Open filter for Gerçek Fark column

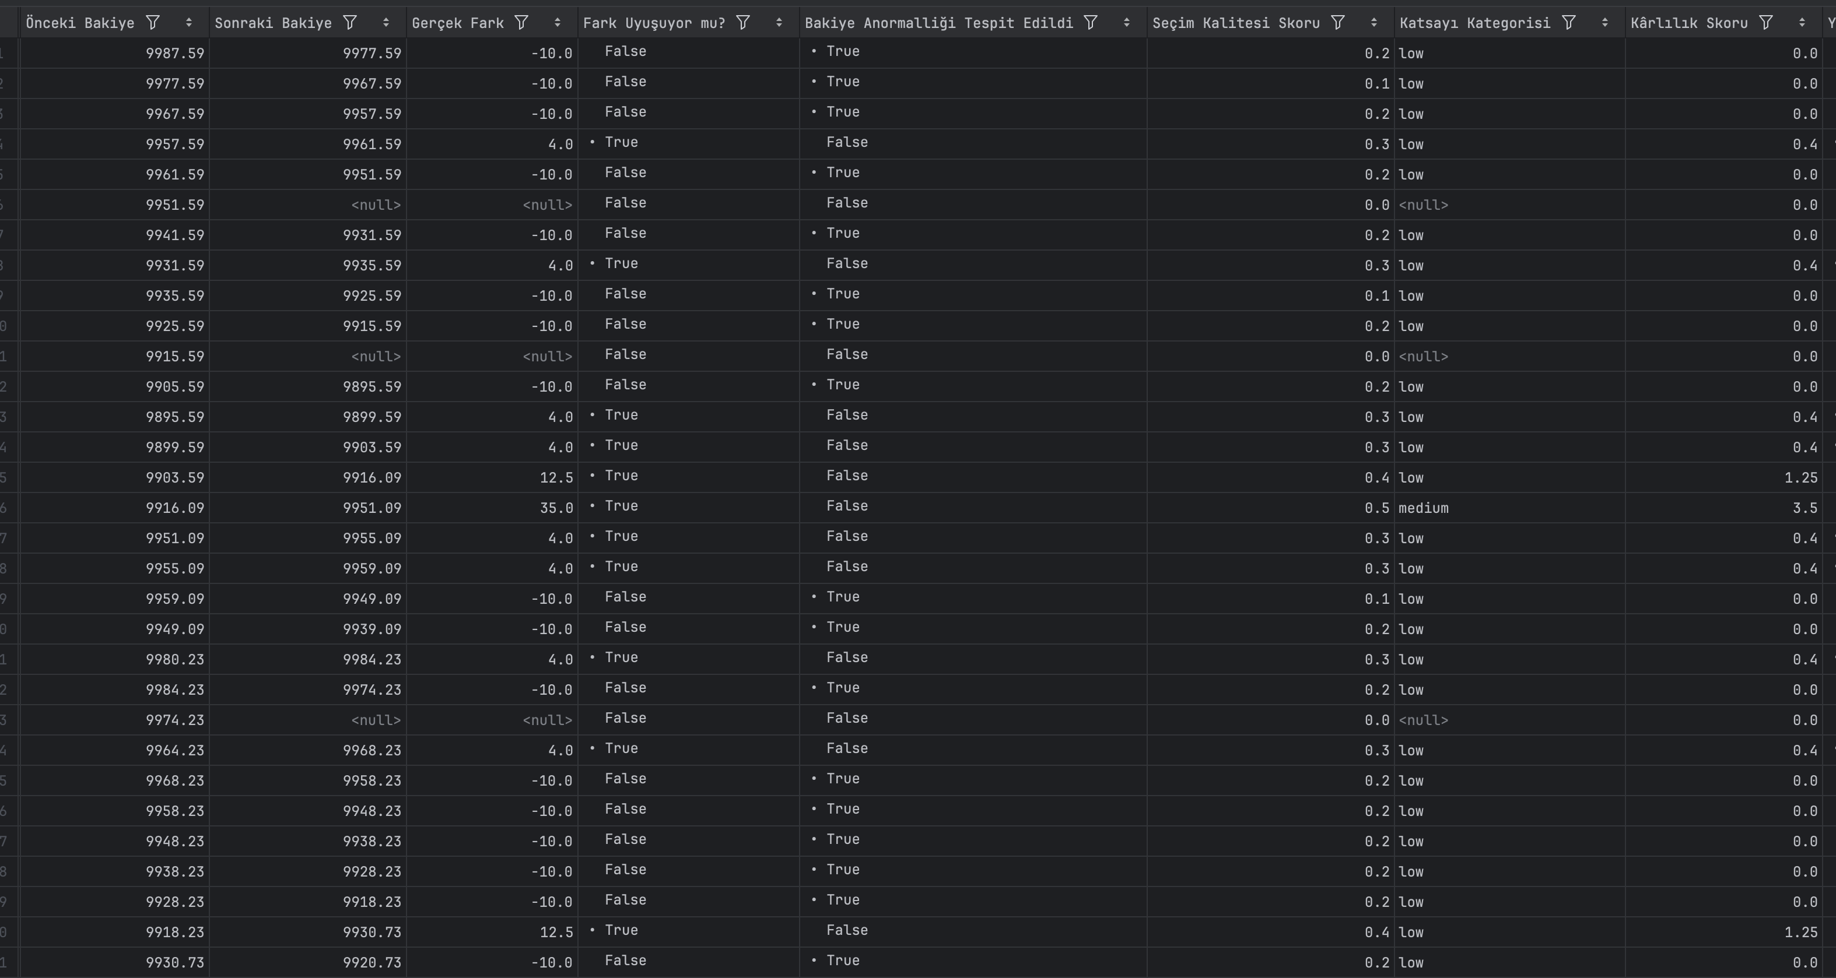tap(522, 23)
